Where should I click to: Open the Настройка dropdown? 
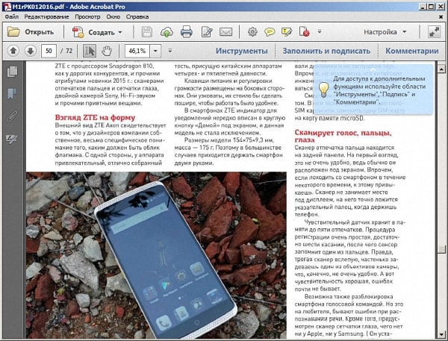tap(385, 32)
